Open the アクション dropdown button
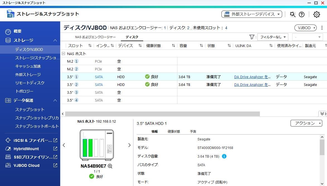Viewport: 327px width, 186px height. coord(306,123)
